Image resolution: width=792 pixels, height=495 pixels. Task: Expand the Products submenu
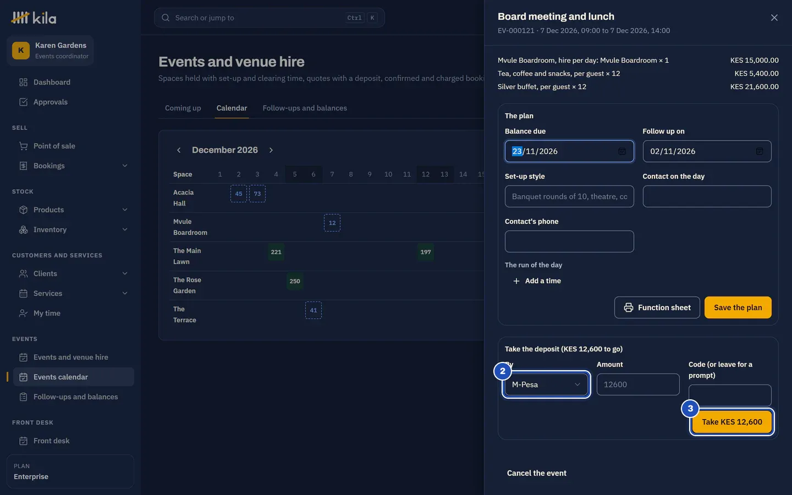click(125, 210)
